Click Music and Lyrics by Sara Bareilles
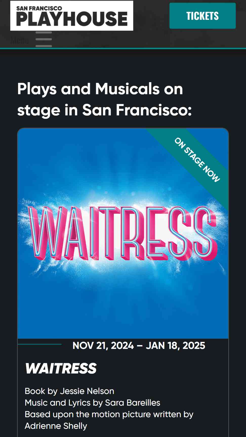 tap(92, 403)
